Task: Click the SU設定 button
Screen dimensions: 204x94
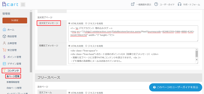Action: coord(15,20)
